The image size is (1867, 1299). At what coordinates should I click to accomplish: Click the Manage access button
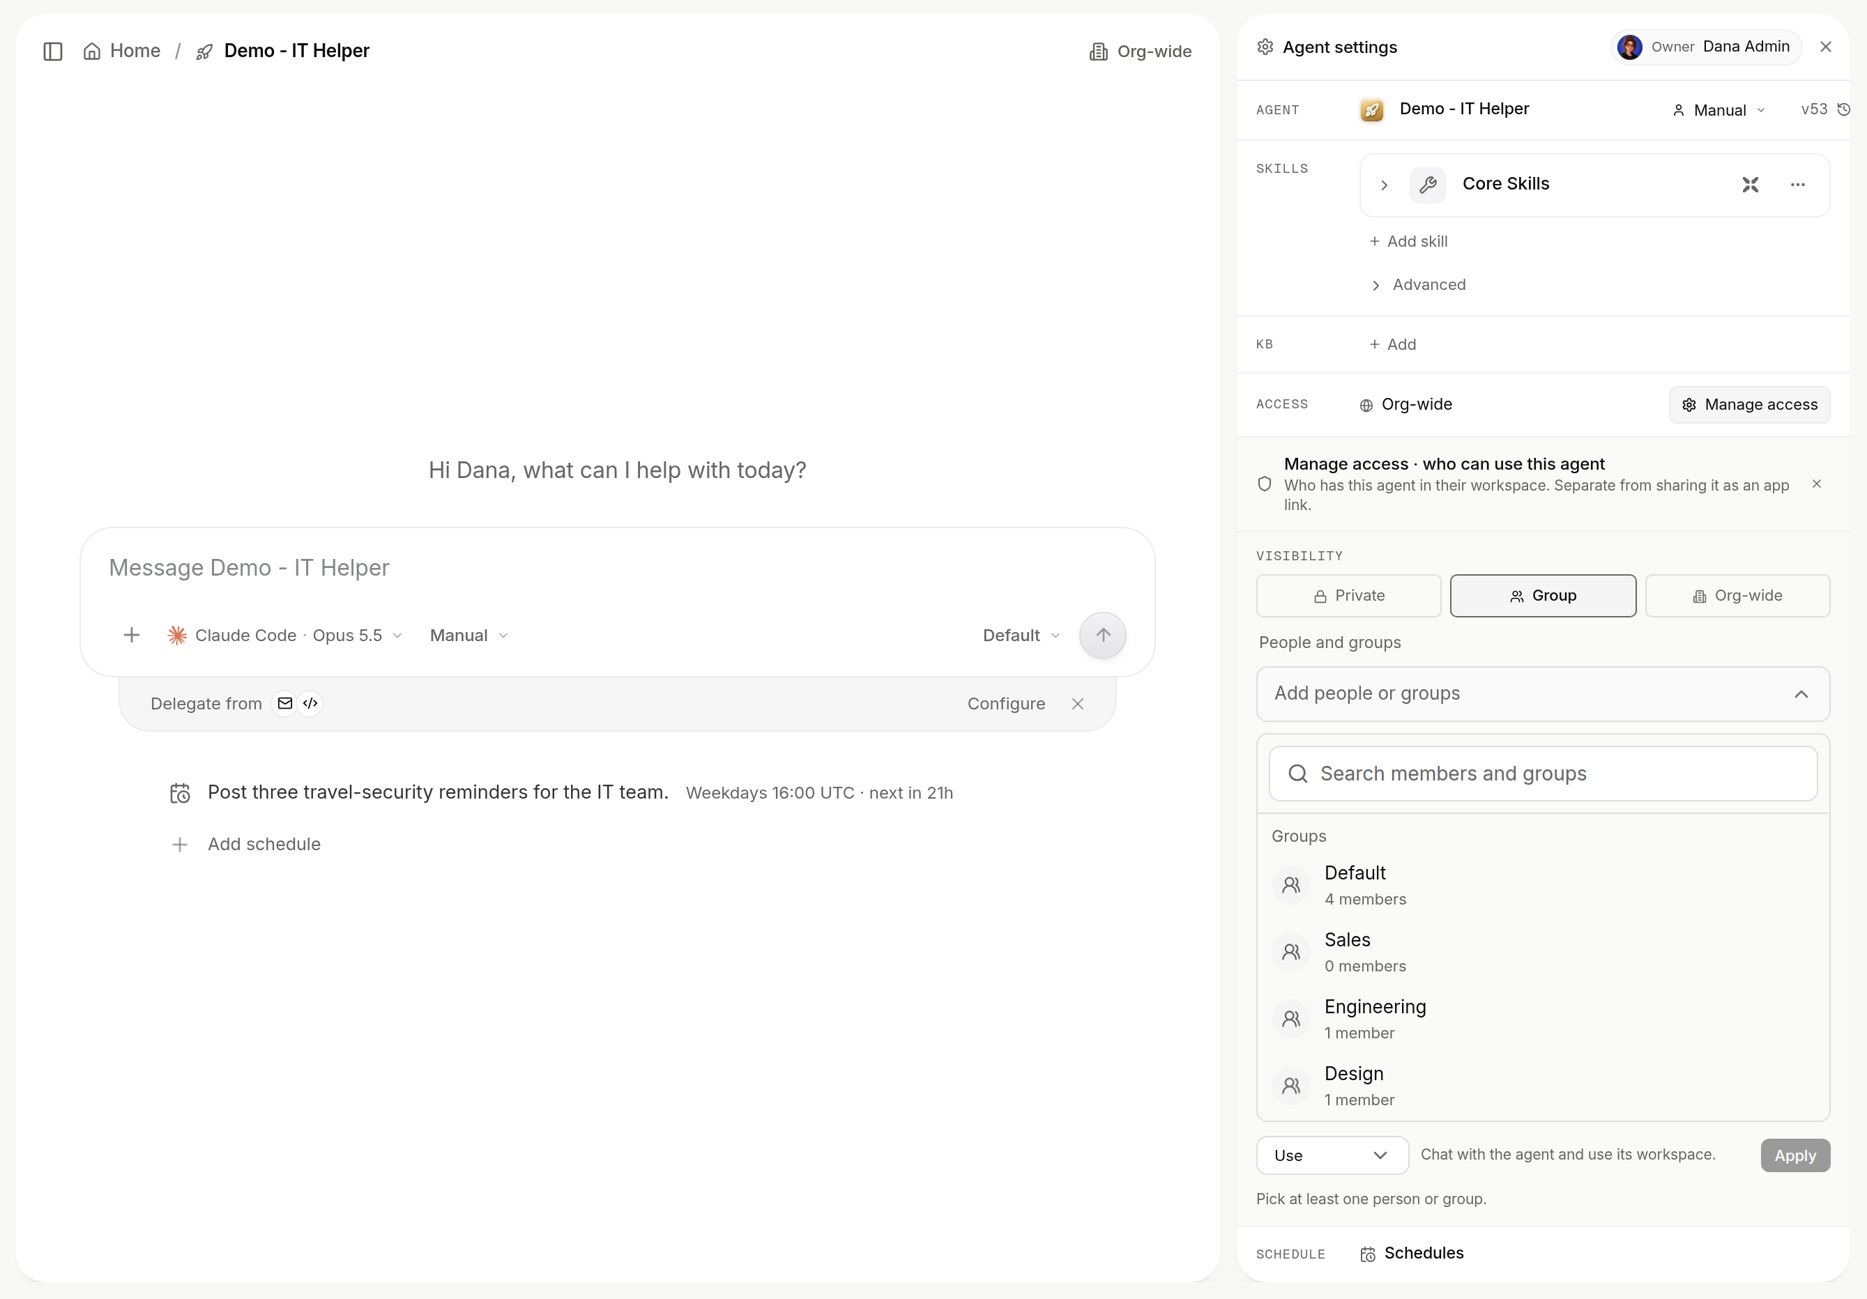pos(1749,405)
